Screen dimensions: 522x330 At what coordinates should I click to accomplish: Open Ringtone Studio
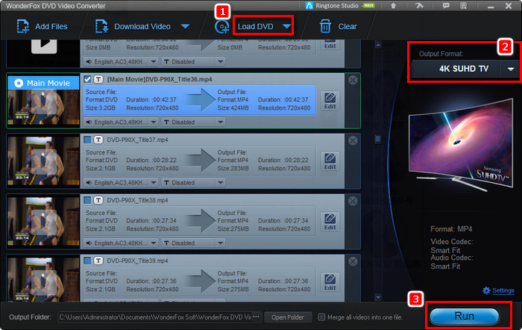tap(340, 6)
